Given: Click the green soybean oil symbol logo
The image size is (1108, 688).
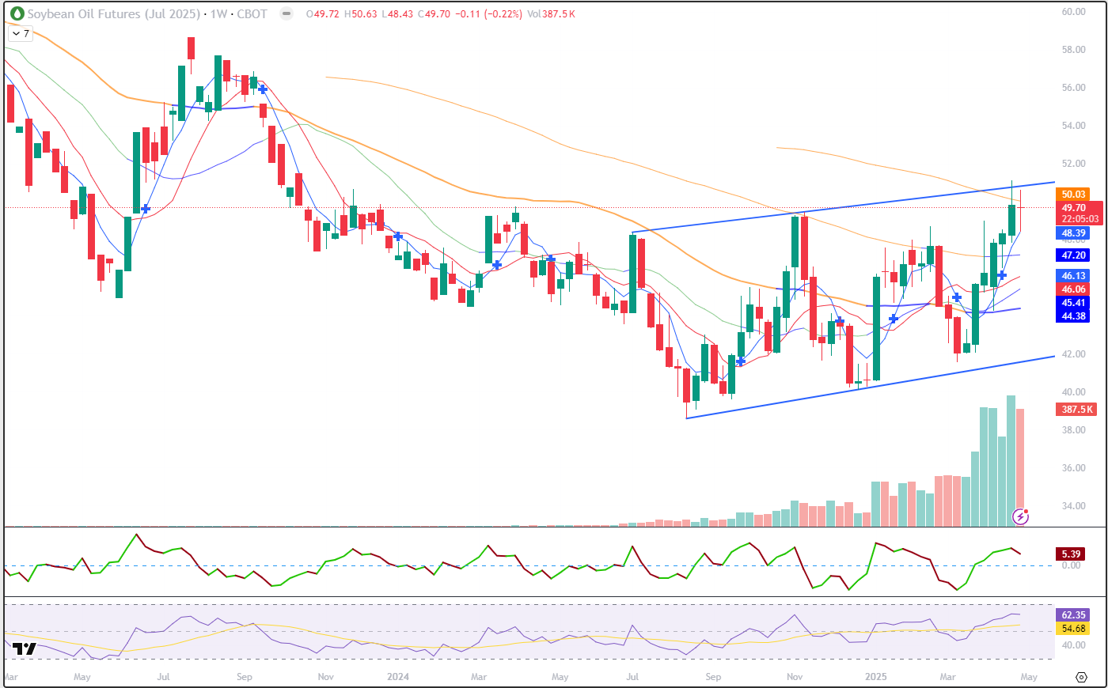Looking at the screenshot, I should (16, 14).
